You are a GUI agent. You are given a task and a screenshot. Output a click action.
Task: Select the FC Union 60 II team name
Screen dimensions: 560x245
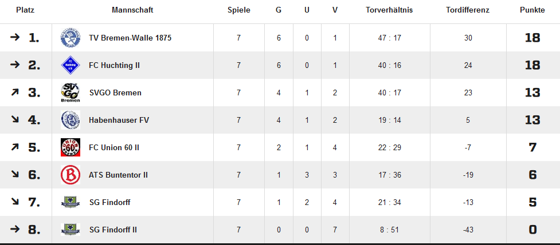114,148
